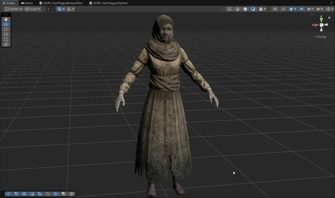The image size is (335, 198).
Task: Click the bottom overlay bar drag handle
Action: [3, 194]
